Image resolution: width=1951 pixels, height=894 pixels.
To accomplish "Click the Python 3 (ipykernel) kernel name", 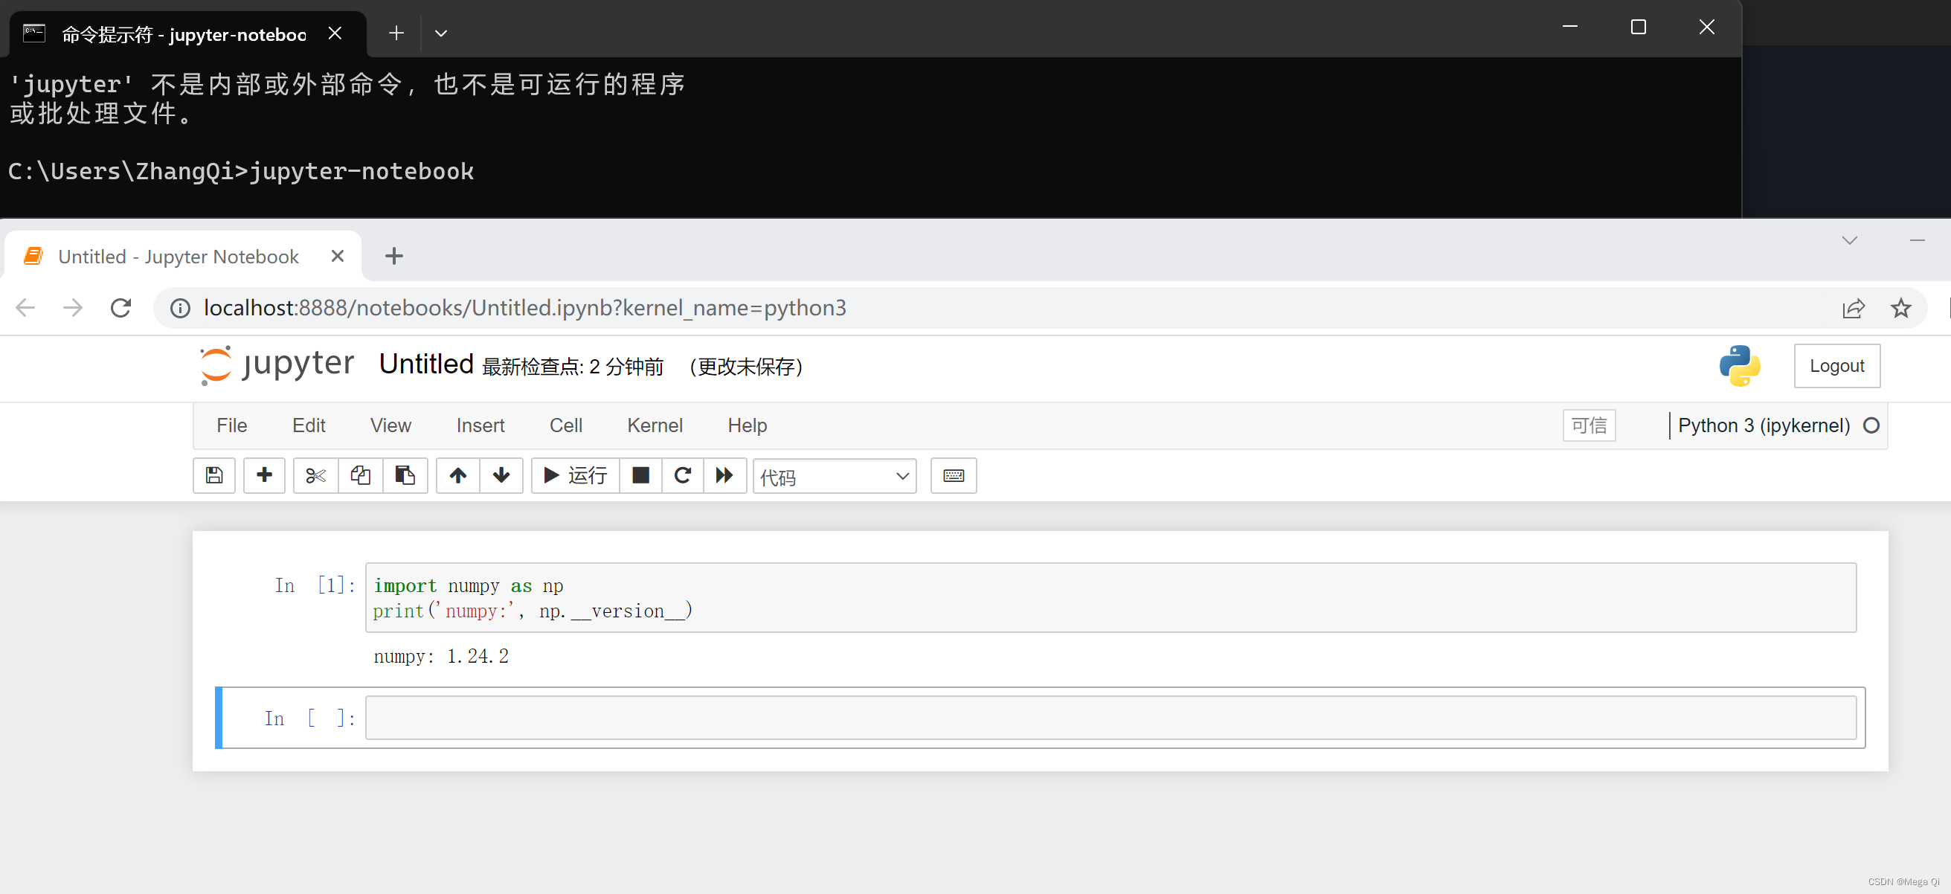I will pyautogui.click(x=1764, y=425).
